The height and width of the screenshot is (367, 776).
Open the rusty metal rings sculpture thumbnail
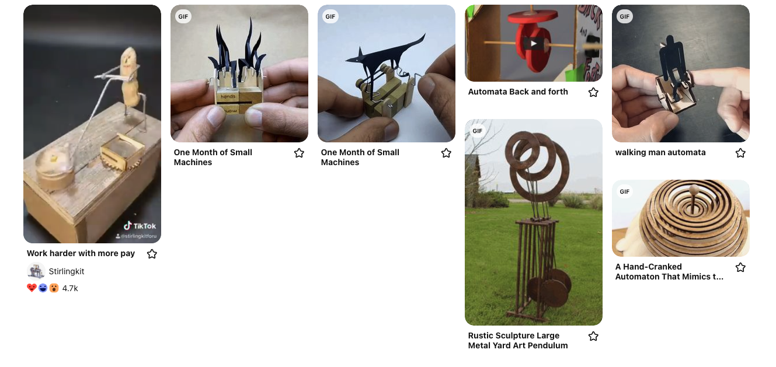[x=534, y=222]
